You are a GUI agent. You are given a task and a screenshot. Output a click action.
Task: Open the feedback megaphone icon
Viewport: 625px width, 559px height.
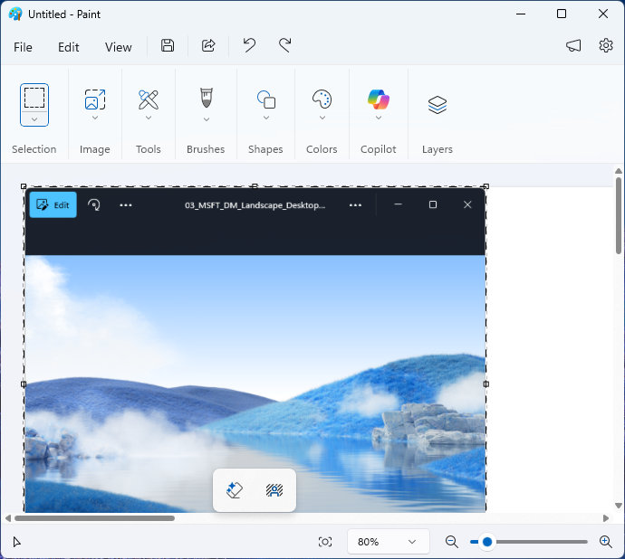[x=573, y=46]
